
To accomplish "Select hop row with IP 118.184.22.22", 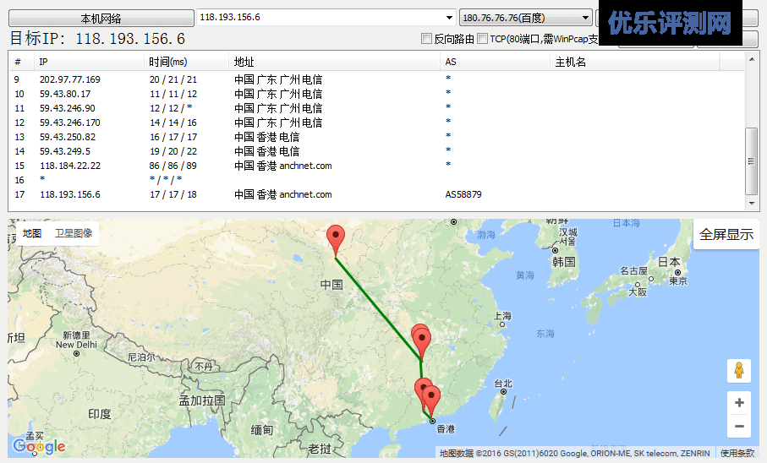I will point(375,166).
